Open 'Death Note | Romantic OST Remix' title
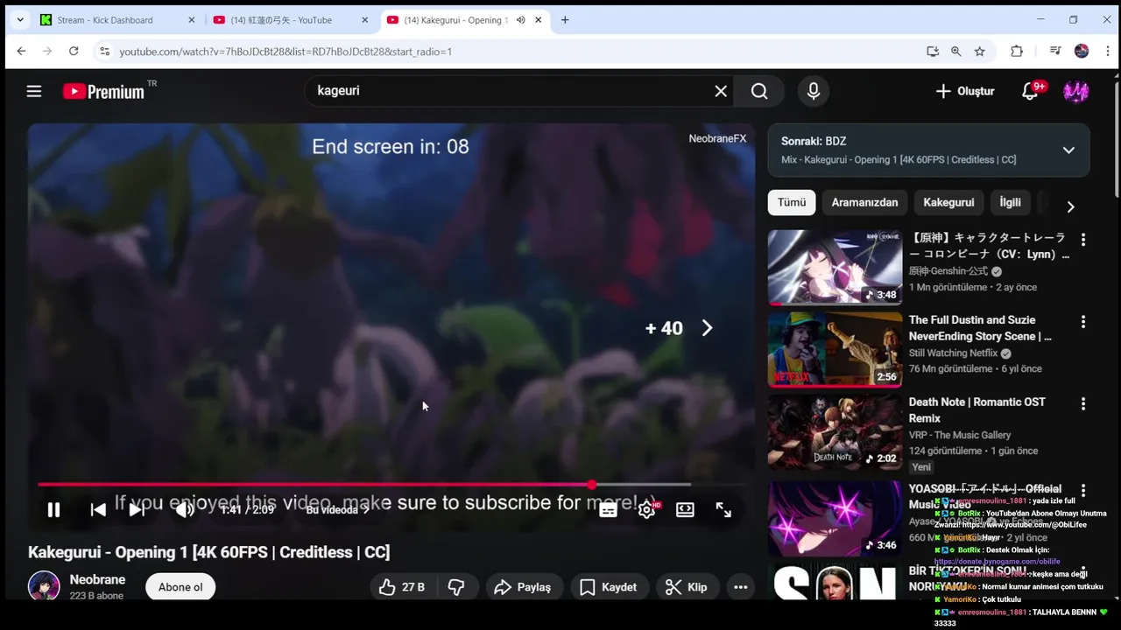 click(x=977, y=409)
